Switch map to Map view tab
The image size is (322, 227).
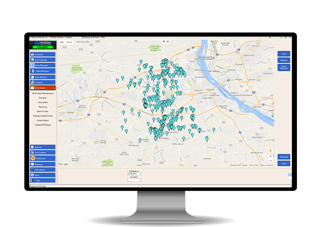pos(62,42)
